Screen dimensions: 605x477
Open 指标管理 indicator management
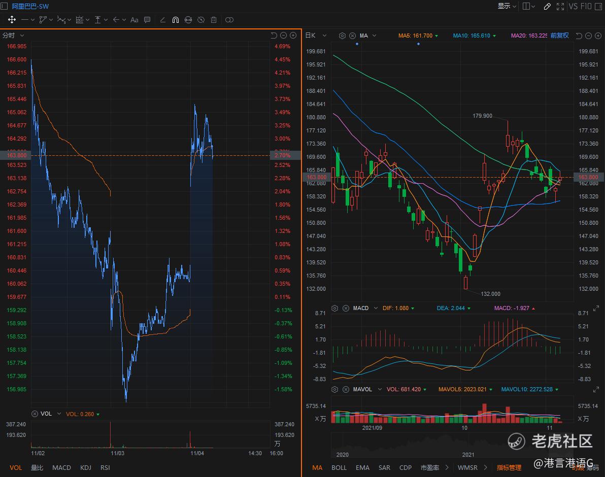pyautogui.click(x=509, y=467)
